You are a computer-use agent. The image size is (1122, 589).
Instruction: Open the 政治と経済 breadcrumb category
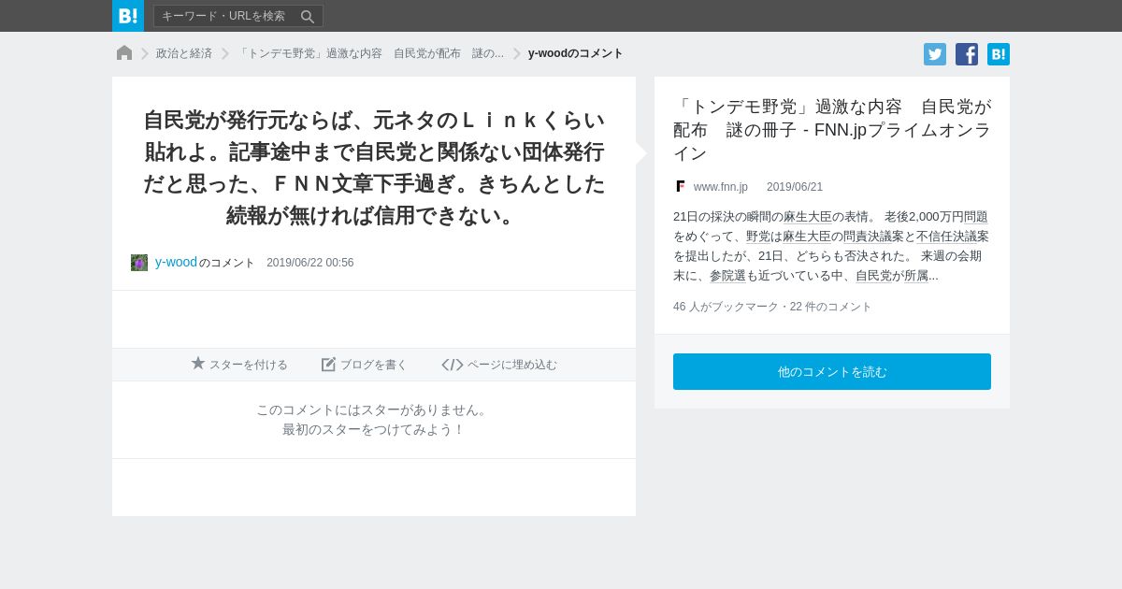click(x=184, y=53)
